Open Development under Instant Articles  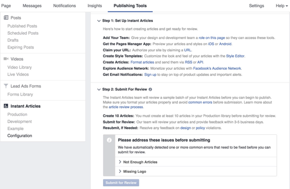(19, 121)
